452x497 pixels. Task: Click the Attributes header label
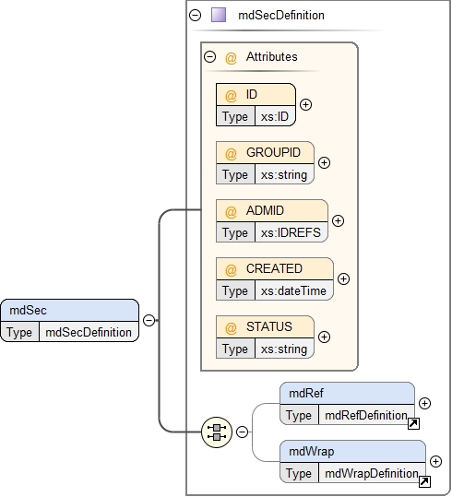(x=272, y=57)
